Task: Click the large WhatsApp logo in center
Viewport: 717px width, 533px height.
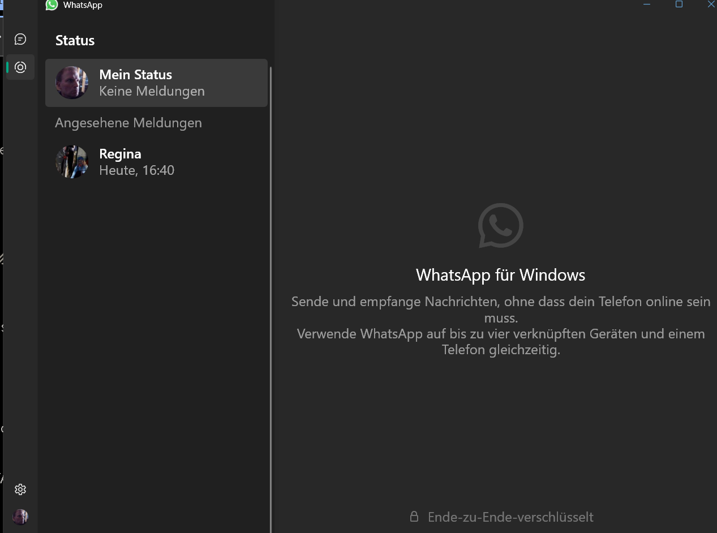Action: [500, 226]
